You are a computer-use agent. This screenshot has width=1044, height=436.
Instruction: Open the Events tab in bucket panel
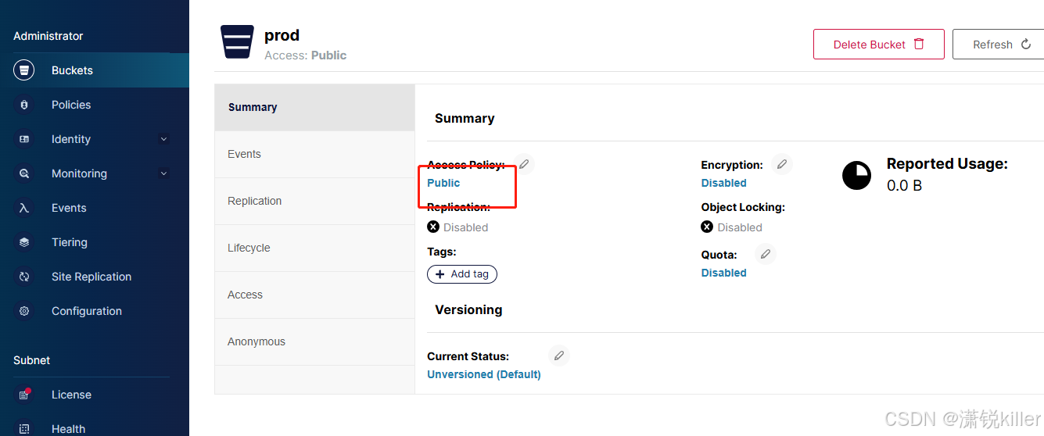(x=244, y=154)
